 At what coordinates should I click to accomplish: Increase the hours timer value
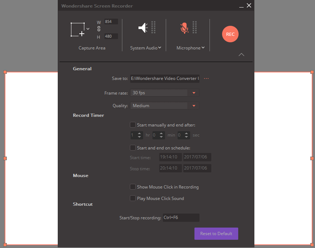(x=140, y=133)
